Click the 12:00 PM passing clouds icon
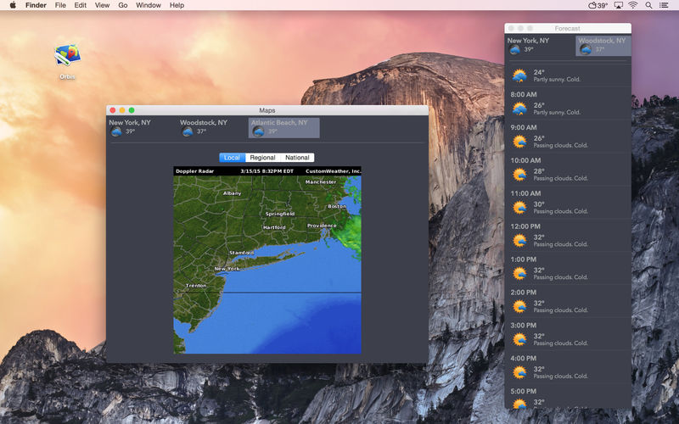The width and height of the screenshot is (679, 424). tap(519, 239)
